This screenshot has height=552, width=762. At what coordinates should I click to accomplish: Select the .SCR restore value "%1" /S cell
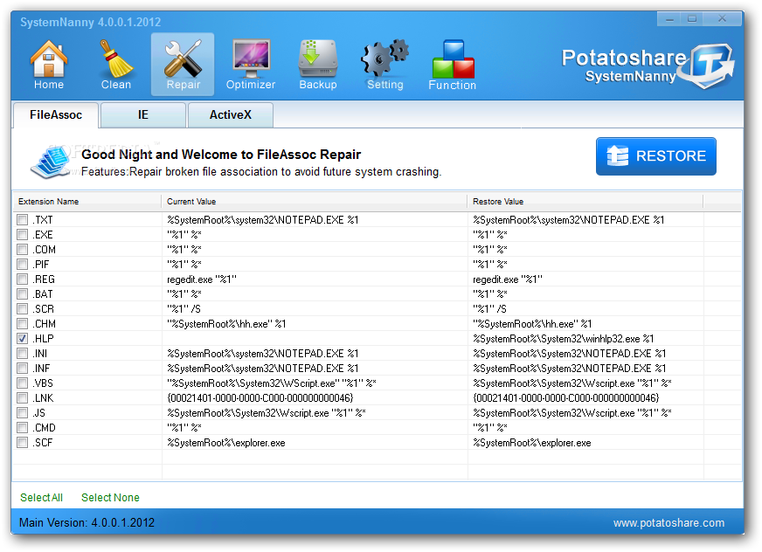pos(585,309)
